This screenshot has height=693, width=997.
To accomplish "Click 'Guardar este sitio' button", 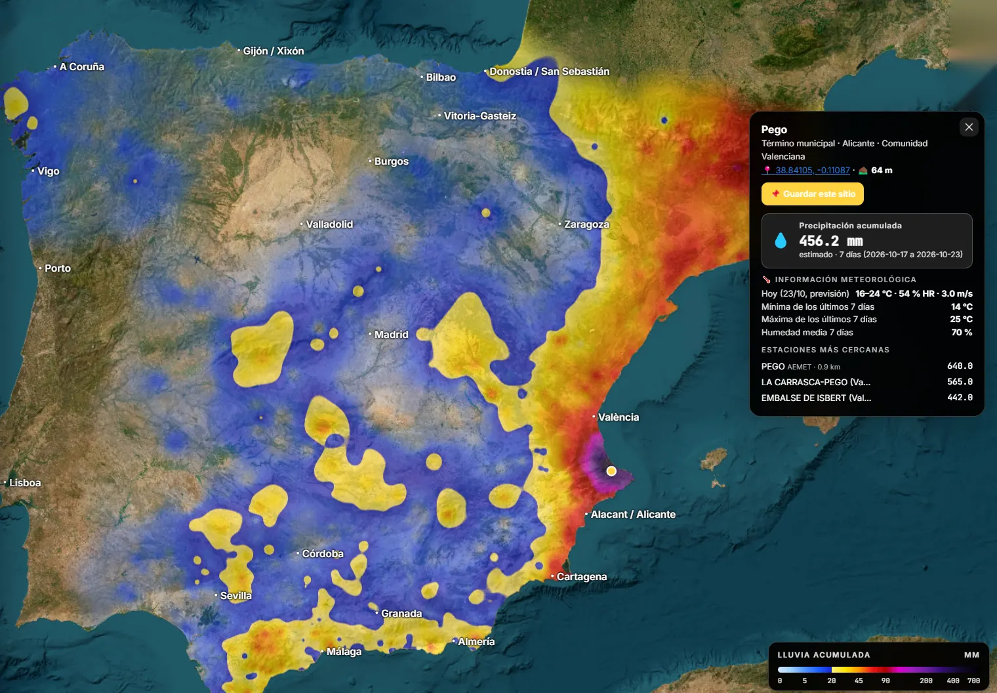I will tap(813, 194).
